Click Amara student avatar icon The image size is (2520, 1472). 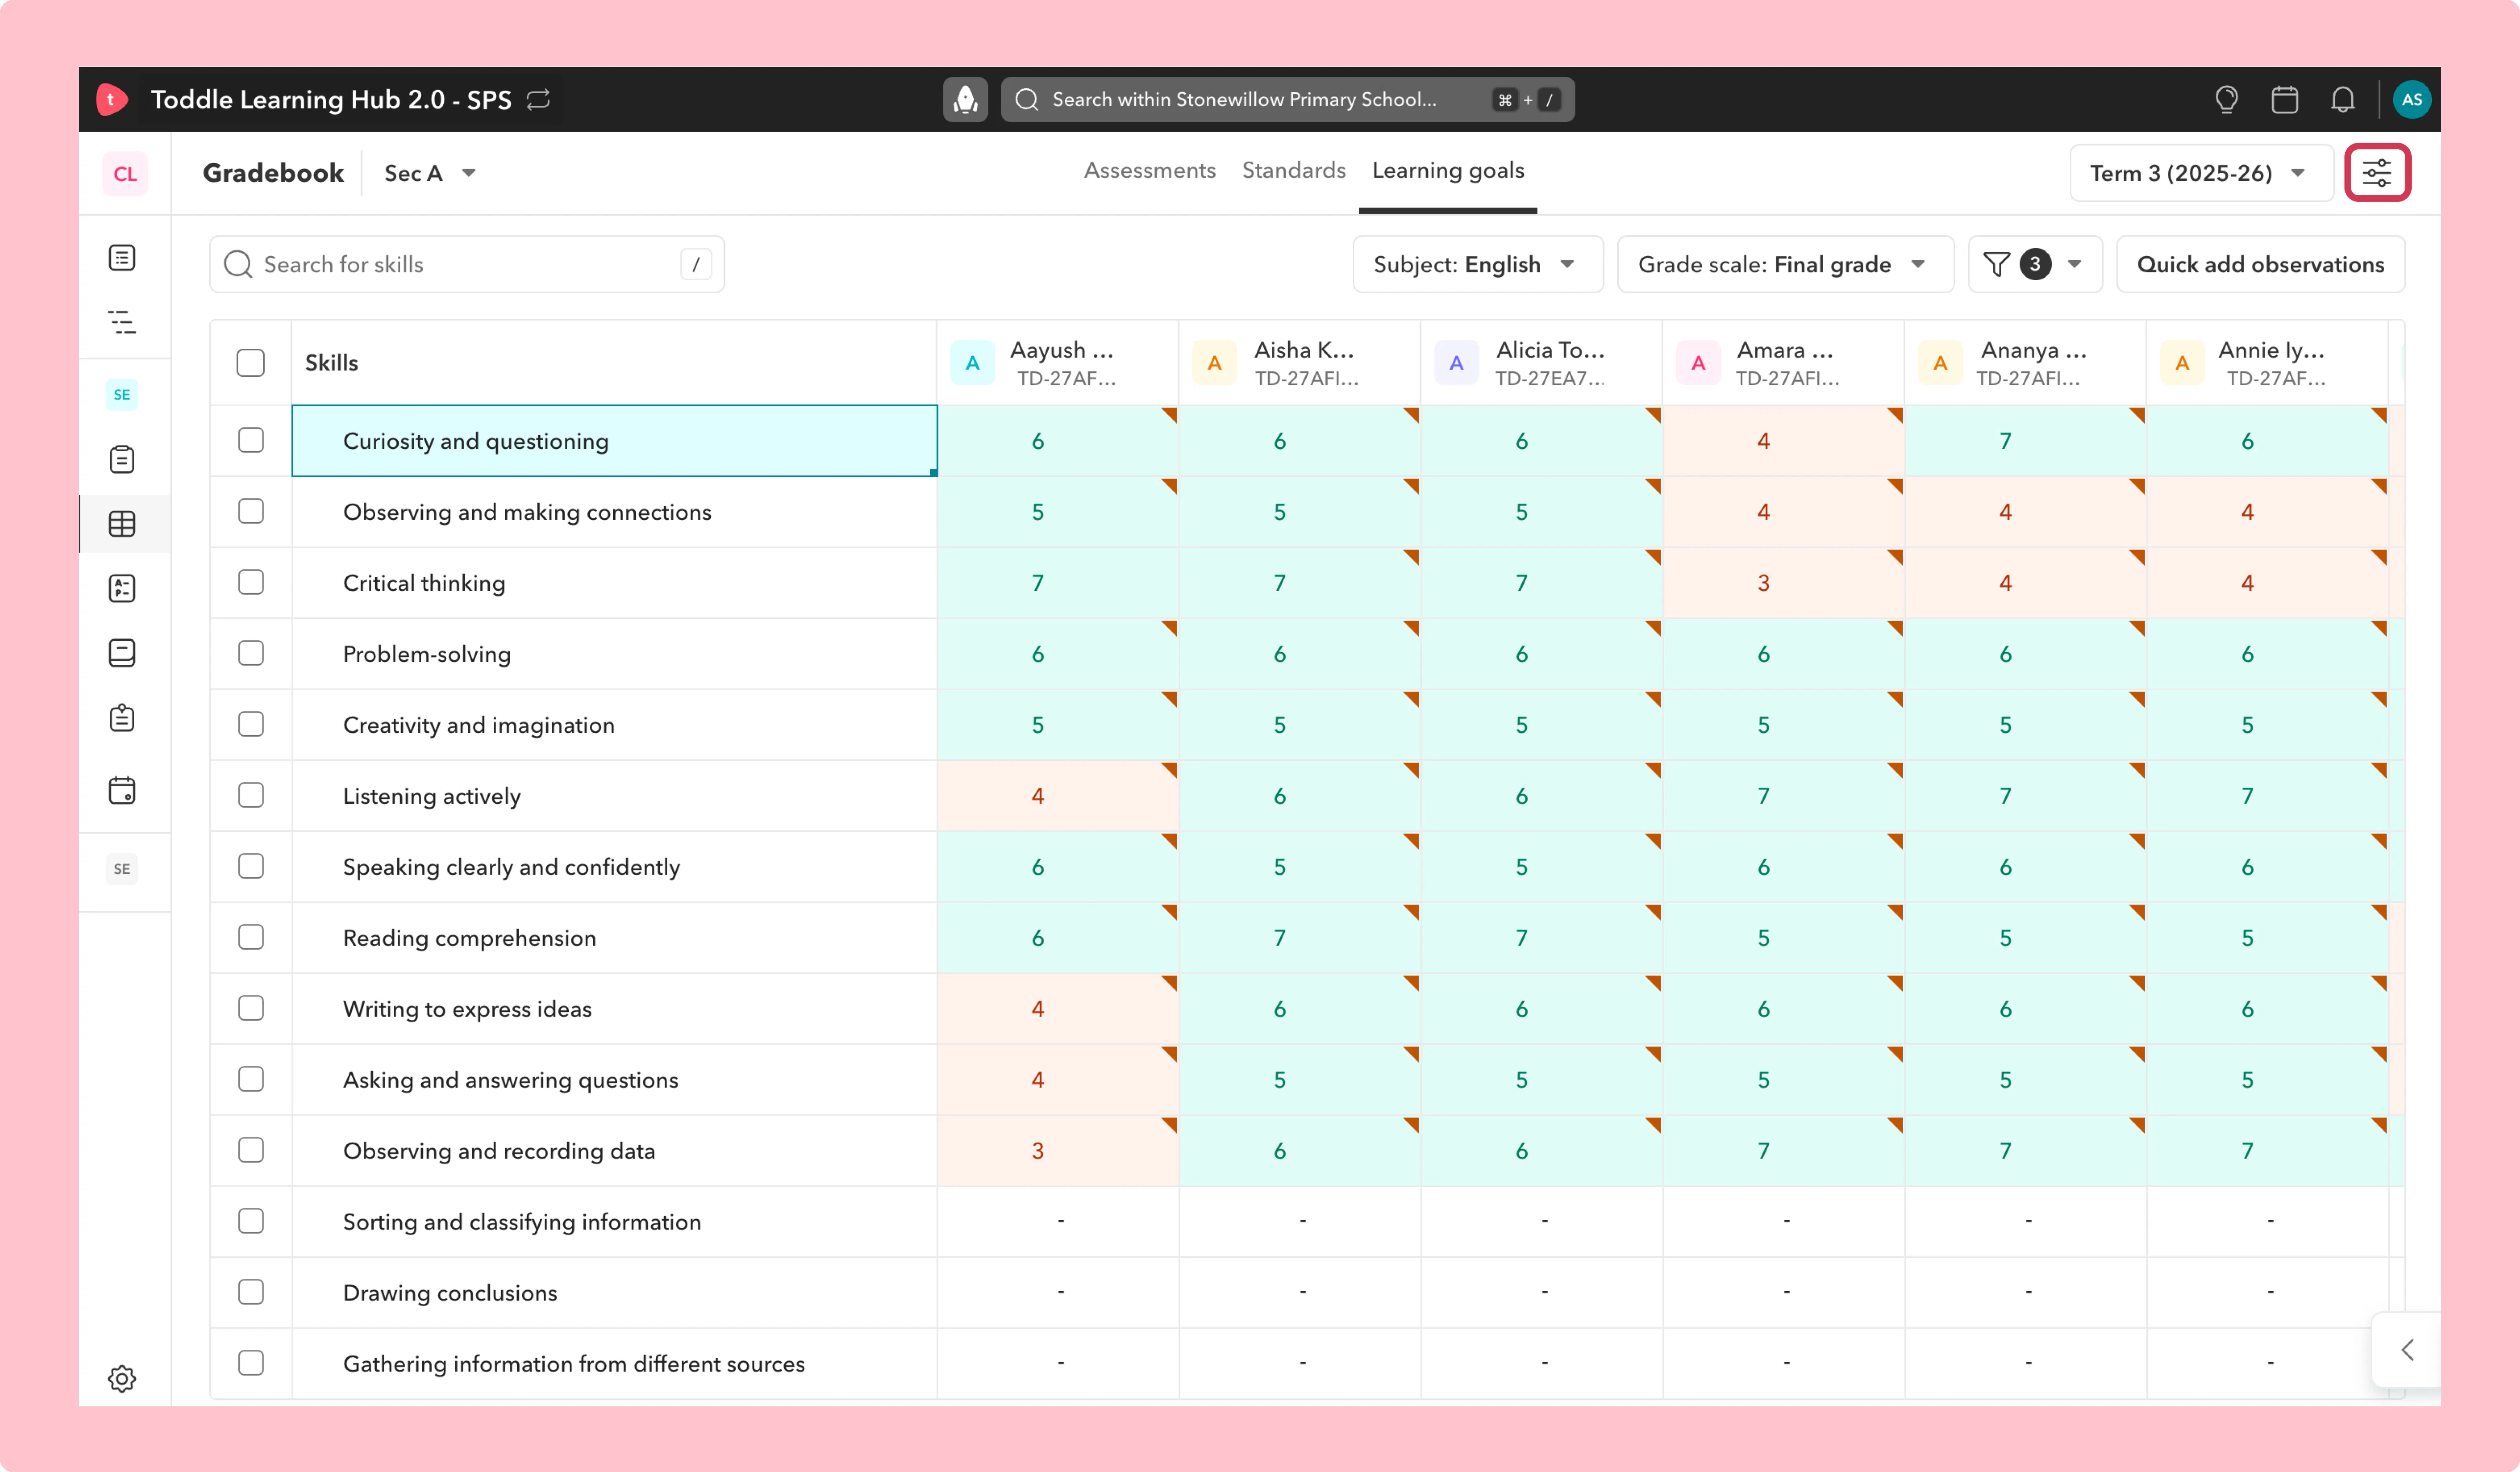pyautogui.click(x=1698, y=363)
